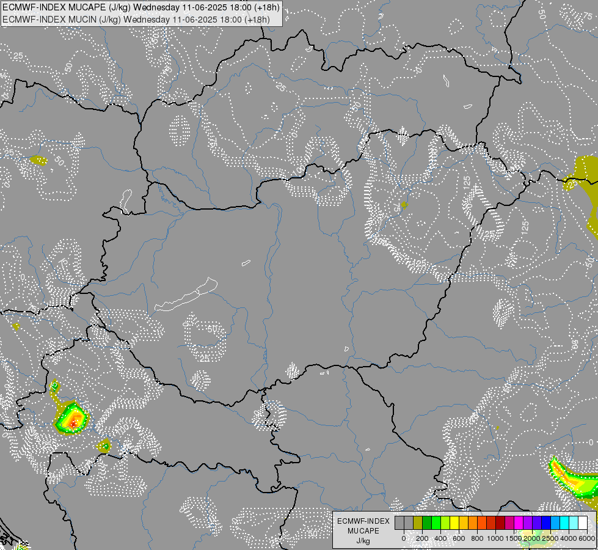Pick the pure blue legend swatch
The image size is (598, 550).
[x=547, y=523]
